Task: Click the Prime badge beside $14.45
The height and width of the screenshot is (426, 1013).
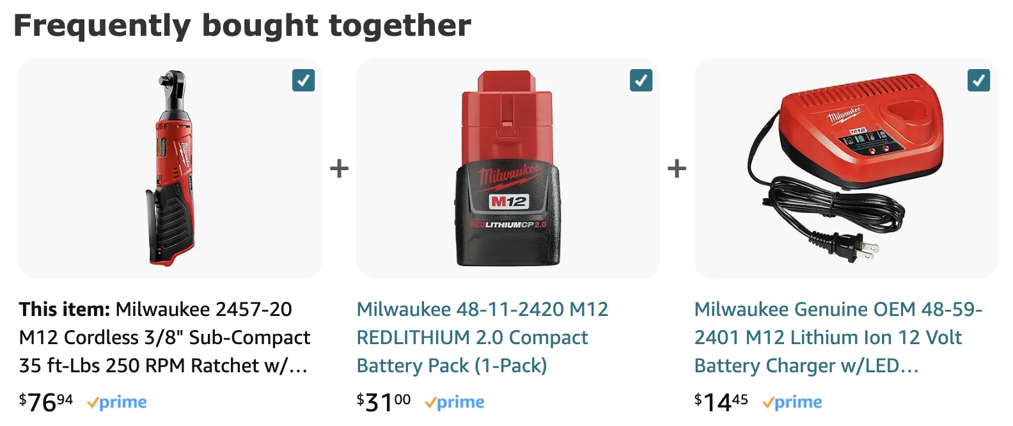Action: 792,402
